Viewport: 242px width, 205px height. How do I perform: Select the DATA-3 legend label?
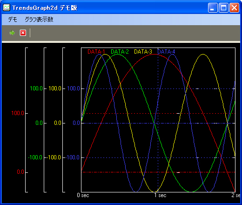pos(143,52)
